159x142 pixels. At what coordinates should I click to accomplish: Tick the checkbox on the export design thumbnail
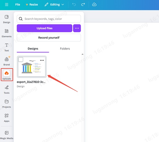pyautogui.click(x=21, y=60)
